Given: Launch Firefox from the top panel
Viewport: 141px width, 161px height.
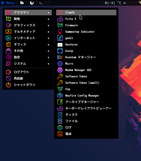Looking at the screenshot, I should (32, 3).
